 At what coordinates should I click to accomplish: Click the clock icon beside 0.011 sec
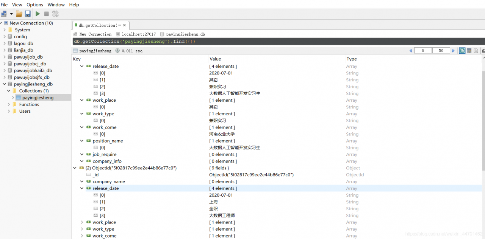(117, 51)
